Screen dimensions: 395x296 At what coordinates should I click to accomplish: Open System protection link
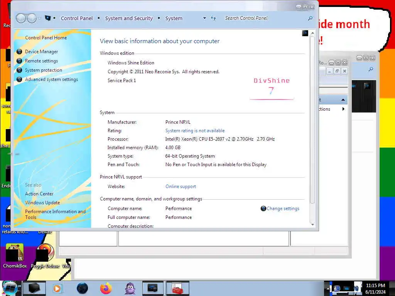click(x=43, y=70)
